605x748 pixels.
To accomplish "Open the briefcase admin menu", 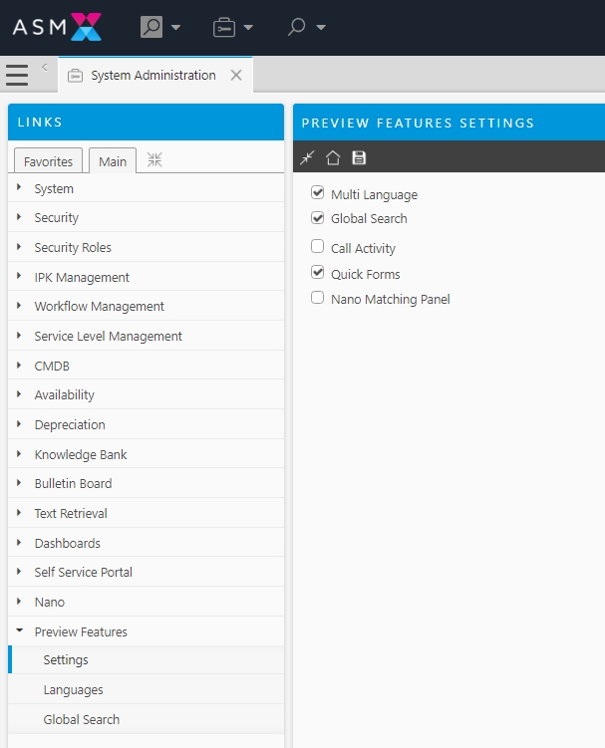I will pyautogui.click(x=232, y=27).
